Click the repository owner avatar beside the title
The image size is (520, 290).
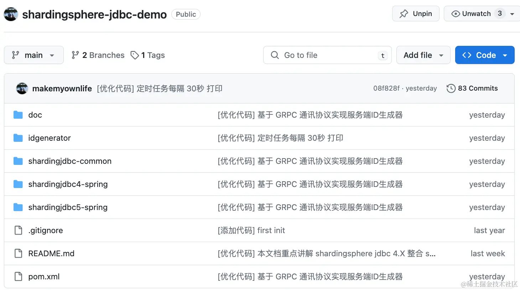tap(11, 14)
